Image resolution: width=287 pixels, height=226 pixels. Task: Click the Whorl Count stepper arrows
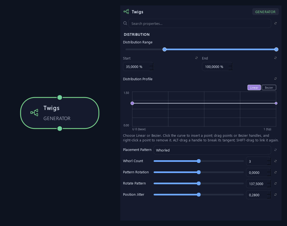click(x=269, y=161)
